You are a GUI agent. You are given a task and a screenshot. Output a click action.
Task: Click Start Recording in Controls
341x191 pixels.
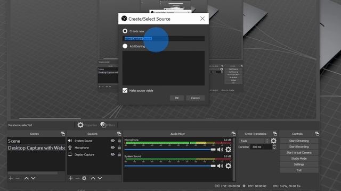[x=299, y=146]
